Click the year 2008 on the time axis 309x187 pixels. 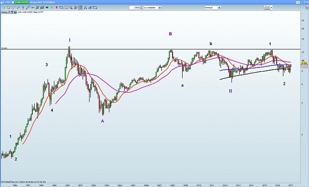(173, 185)
